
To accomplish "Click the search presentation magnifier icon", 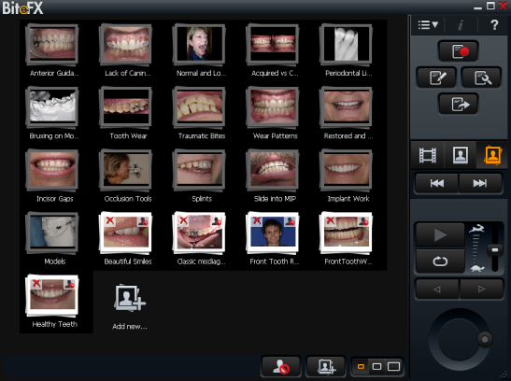I will tap(481, 78).
